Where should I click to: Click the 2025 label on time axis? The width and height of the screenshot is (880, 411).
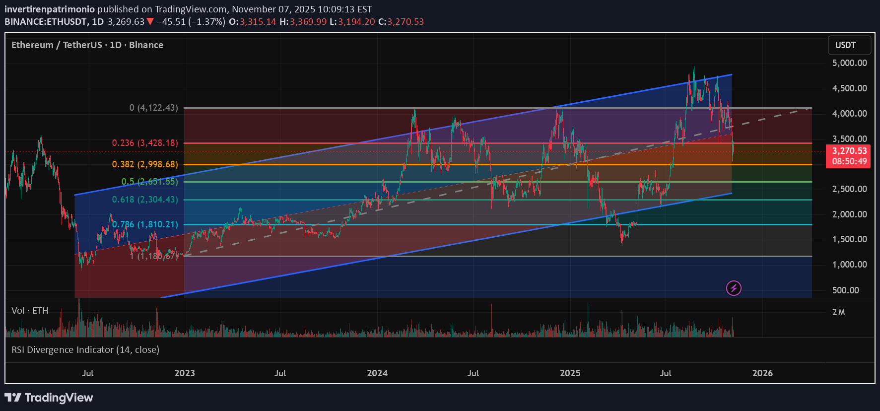click(570, 373)
